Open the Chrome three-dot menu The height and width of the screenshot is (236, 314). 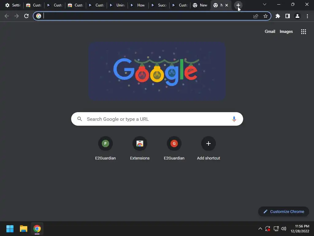[x=307, y=16]
